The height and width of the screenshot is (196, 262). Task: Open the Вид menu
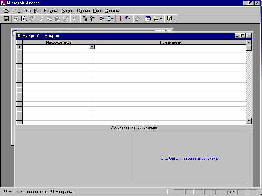[37, 11]
